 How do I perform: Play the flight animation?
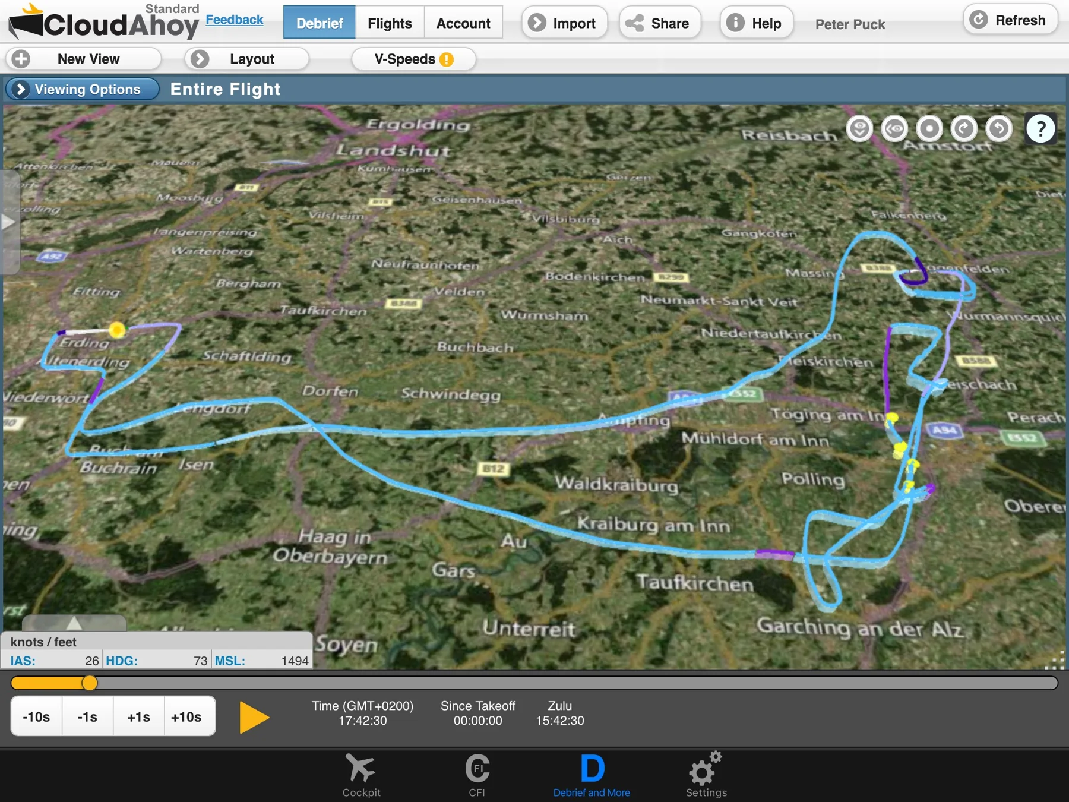coord(254,717)
